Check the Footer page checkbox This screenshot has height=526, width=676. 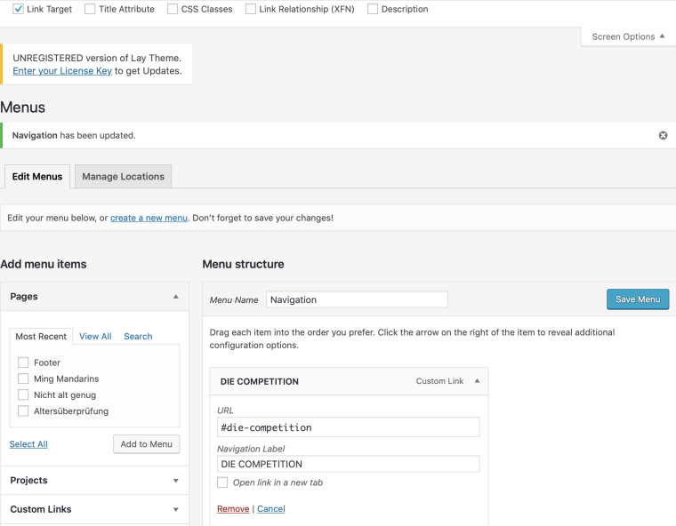23,363
